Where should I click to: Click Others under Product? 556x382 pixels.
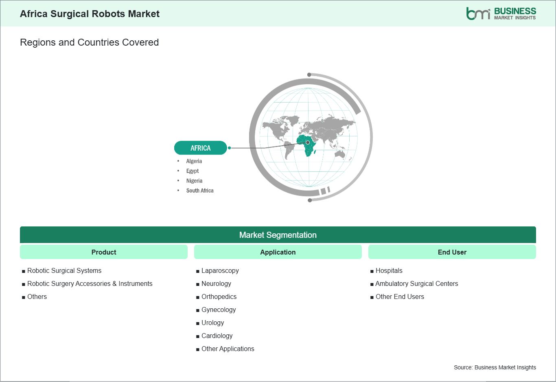[x=37, y=297]
